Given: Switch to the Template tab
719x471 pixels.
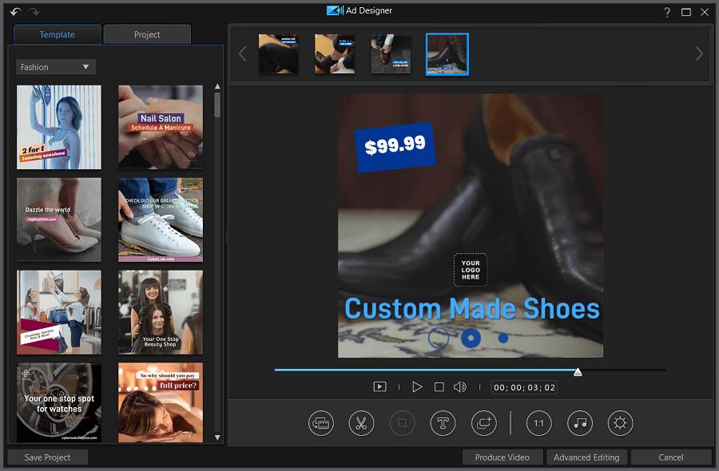Looking at the screenshot, I should click(x=57, y=34).
